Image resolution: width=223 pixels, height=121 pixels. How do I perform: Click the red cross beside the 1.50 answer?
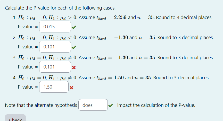71,88
